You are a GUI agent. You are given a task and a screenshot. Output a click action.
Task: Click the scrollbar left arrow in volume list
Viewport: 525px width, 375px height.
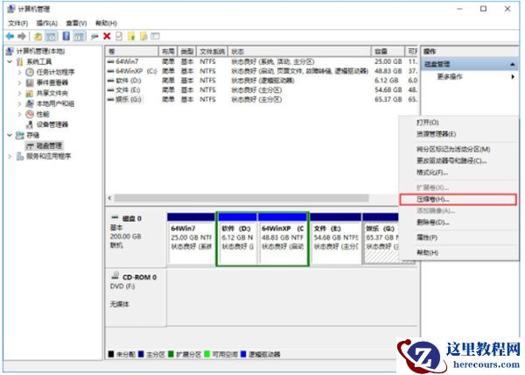110,198
